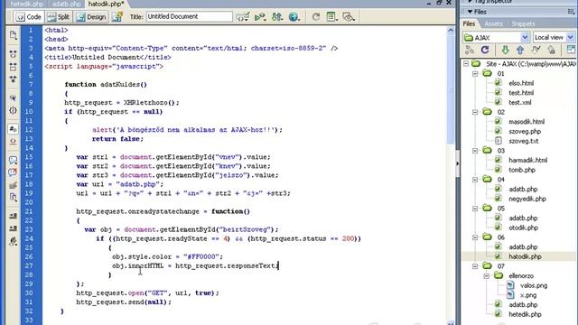This screenshot has height=325, width=578.
Task: Click the green Get Files arrow
Action: tap(505, 50)
